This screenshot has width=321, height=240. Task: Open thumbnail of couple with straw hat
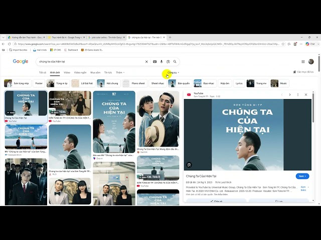coord(158,119)
